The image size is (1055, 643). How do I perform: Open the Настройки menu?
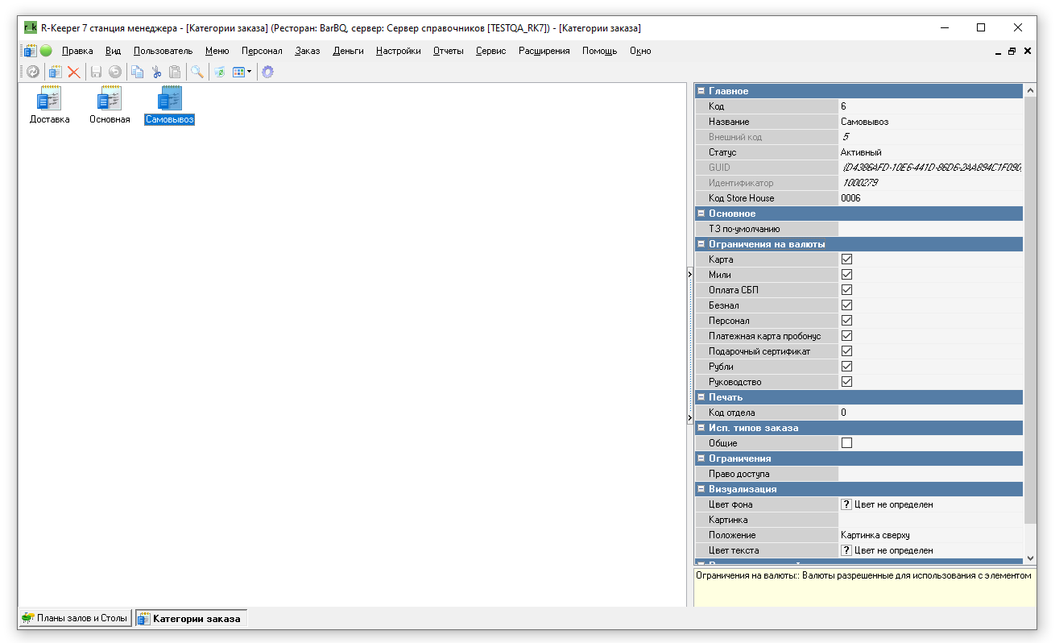pos(398,51)
